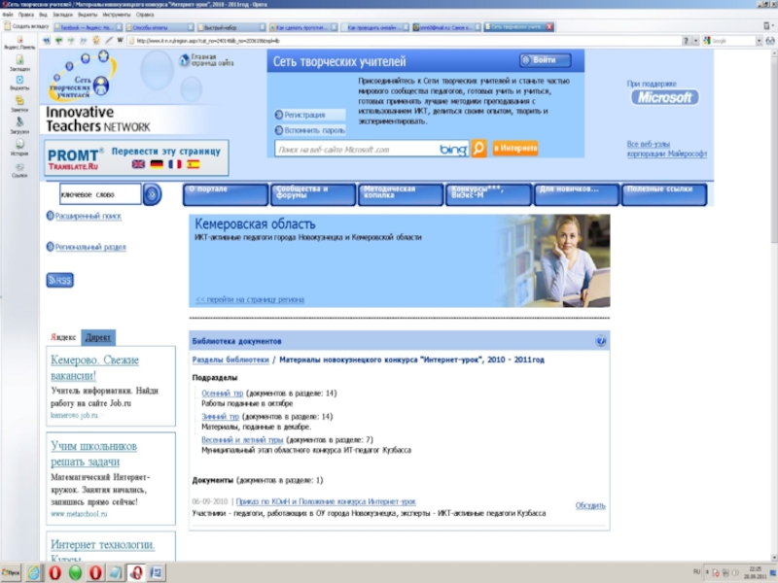The width and height of the screenshot is (778, 583).
Task: Click the RSS feed button
Action: pyautogui.click(x=60, y=280)
